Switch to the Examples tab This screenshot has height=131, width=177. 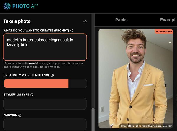point(168,20)
